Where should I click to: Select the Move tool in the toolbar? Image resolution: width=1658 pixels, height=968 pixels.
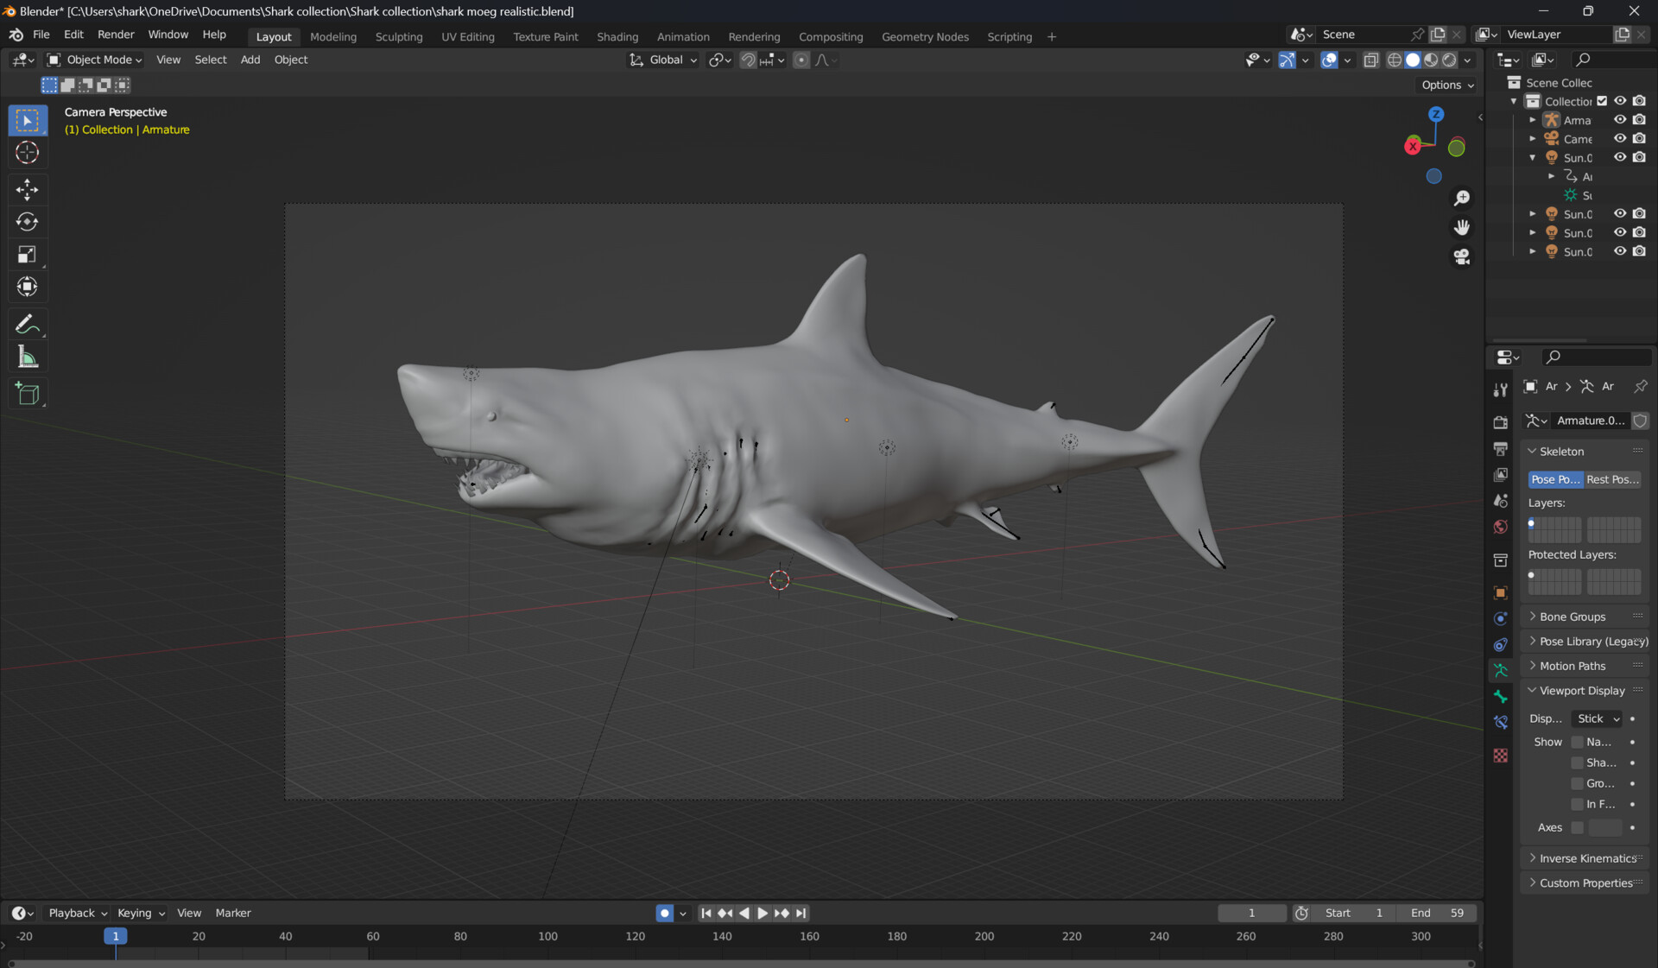[x=28, y=189]
